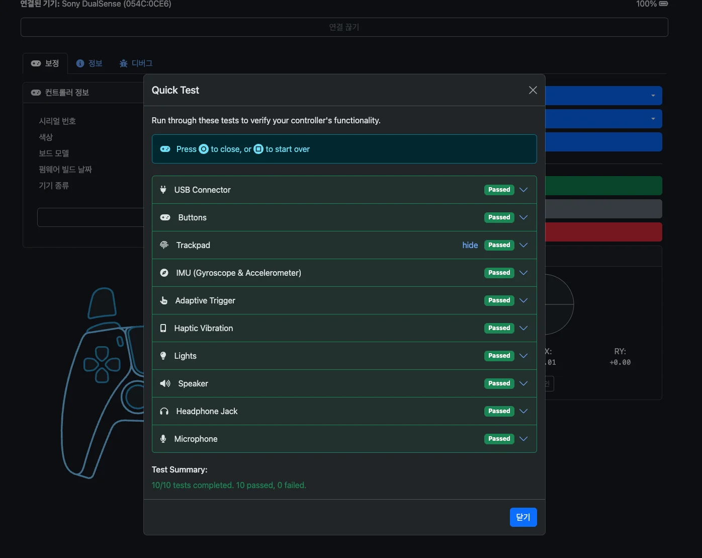Expand the Lights test row
Image resolution: width=702 pixels, height=558 pixels.
[x=523, y=356]
